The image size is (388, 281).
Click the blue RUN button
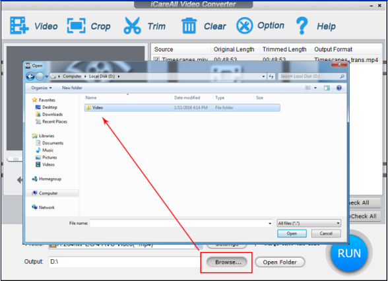[x=349, y=253]
